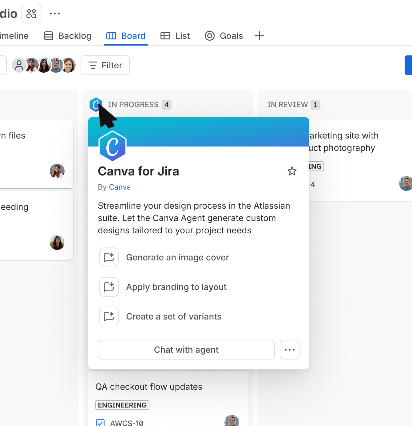Click the Canva for Jira title

point(138,171)
